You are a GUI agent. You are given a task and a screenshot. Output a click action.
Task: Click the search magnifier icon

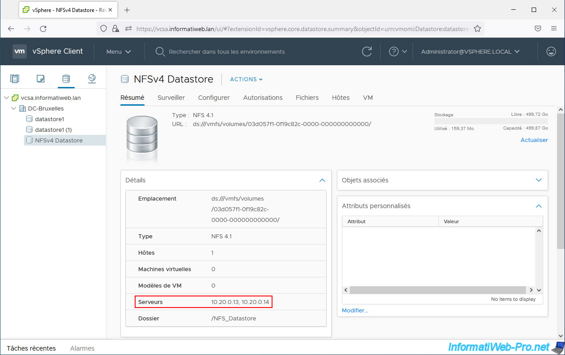160,52
